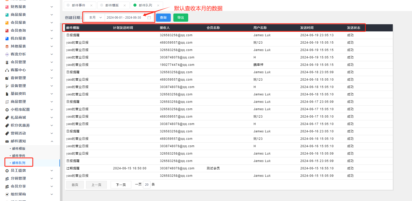Click the page size field showing 20

(x=147, y=185)
